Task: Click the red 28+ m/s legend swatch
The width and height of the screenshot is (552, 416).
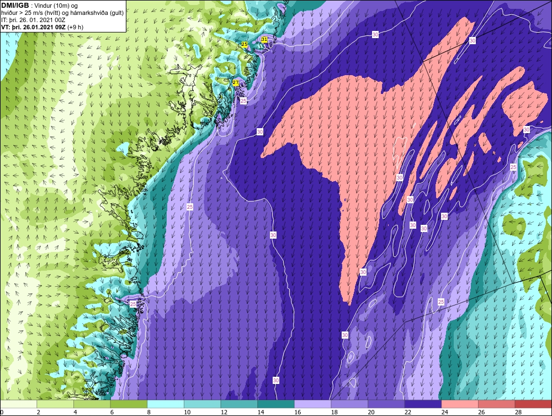Action: (533, 404)
